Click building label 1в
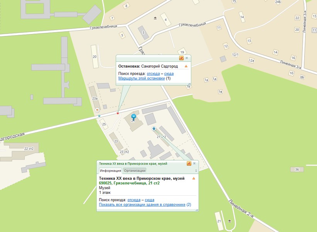Image resolution: width=317 pixels, height=232 pixels. pyautogui.click(x=220, y=92)
